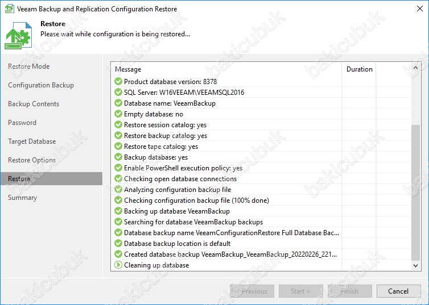The height and width of the screenshot is (305, 429).
Task: Click check icon beside Restore session catalog
Action: point(118,124)
